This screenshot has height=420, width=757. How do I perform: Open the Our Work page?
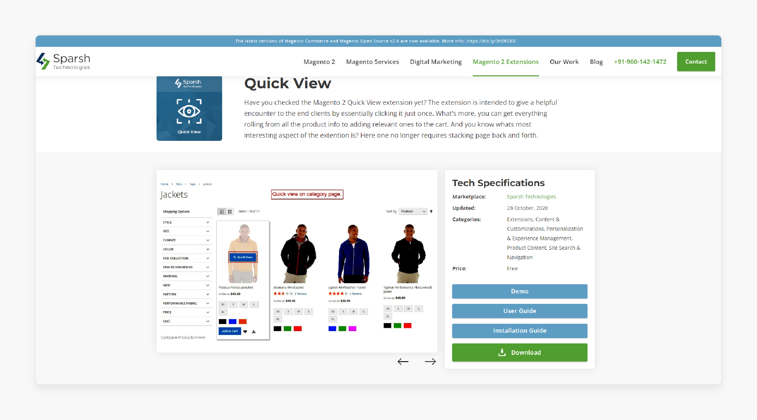(564, 62)
